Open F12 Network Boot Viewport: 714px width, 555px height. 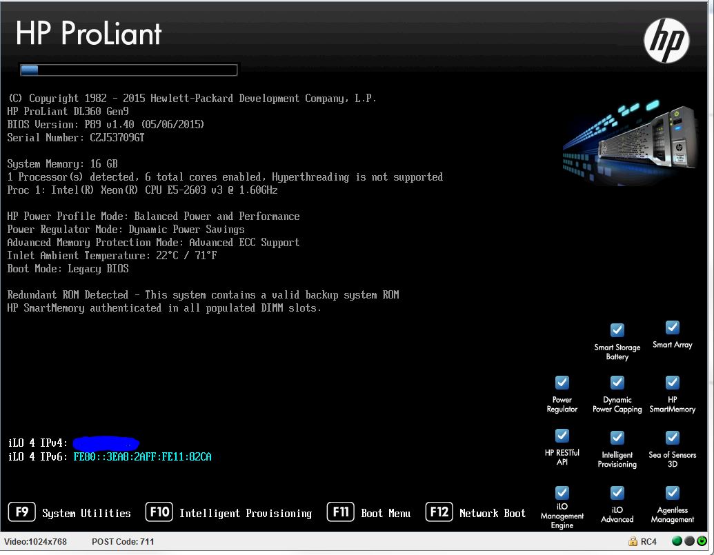[x=475, y=512]
